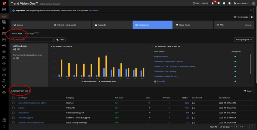257x130 pixels.
Task: Open Trend Micro Deep Security link
Action: point(165,71)
